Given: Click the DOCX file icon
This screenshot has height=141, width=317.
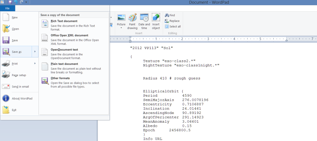Looking at the screenshot, I should point(45,38).
